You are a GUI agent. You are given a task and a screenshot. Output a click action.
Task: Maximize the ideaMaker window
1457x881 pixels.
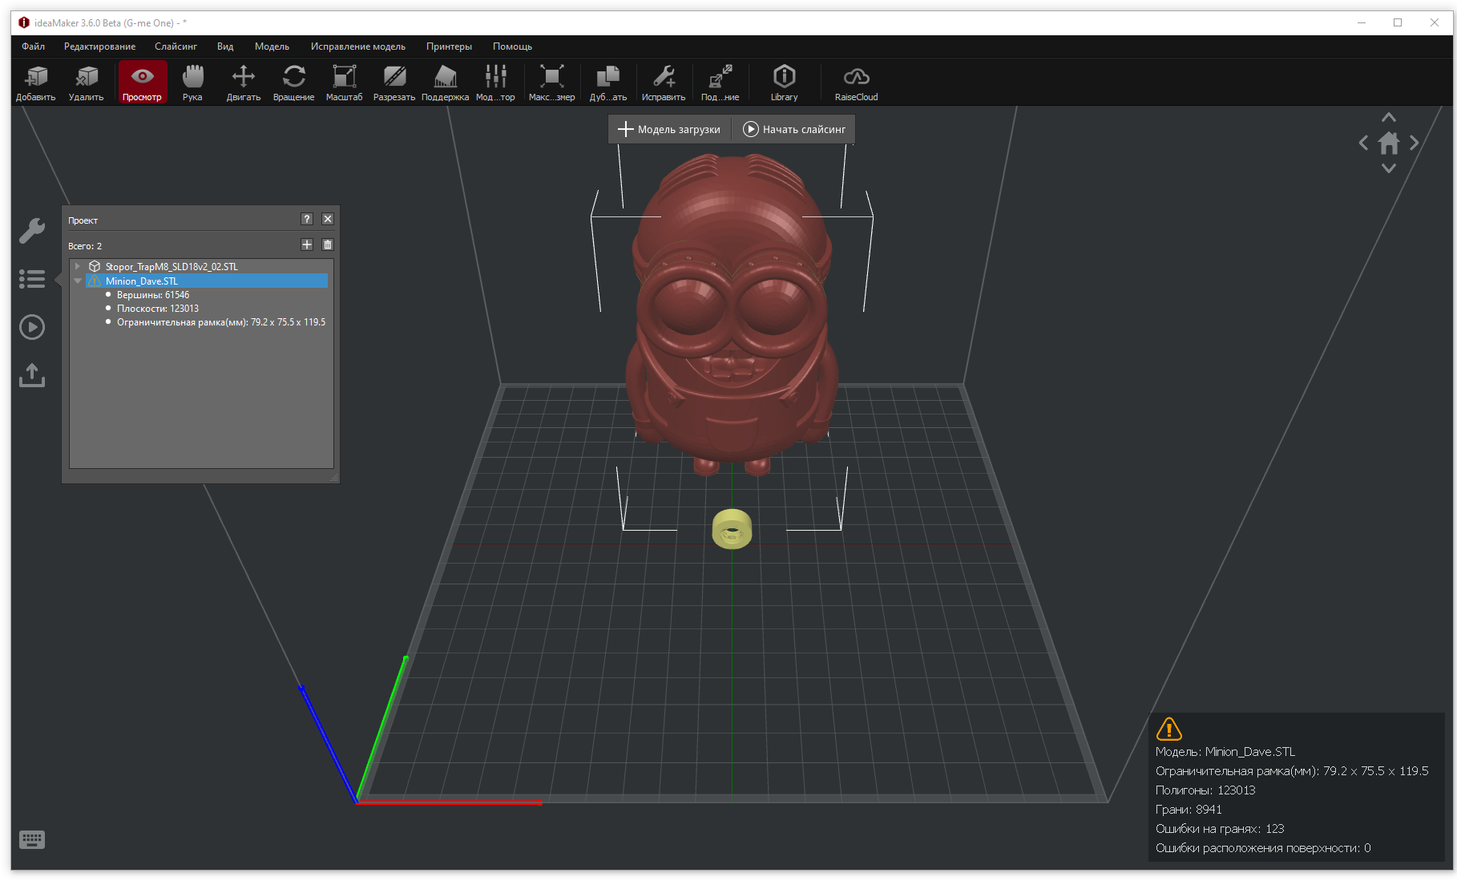1398,22
